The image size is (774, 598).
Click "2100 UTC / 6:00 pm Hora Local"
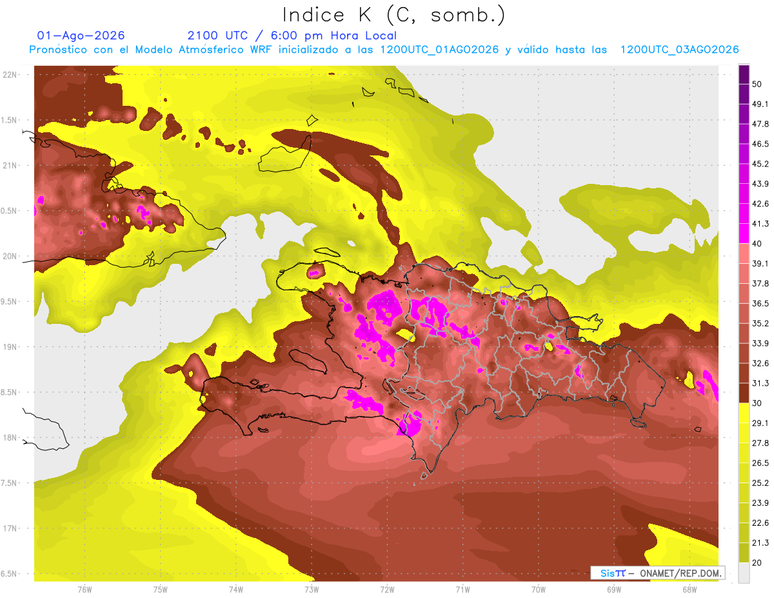(x=292, y=35)
